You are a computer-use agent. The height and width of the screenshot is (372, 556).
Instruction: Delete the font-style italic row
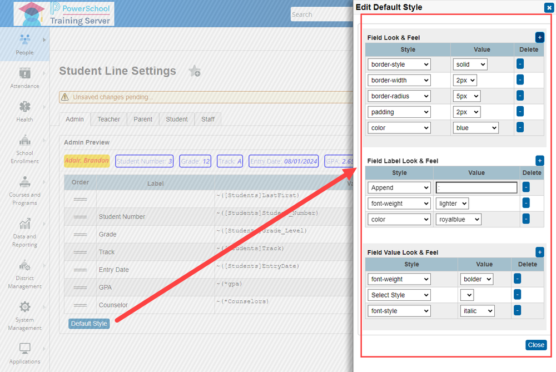click(x=517, y=310)
